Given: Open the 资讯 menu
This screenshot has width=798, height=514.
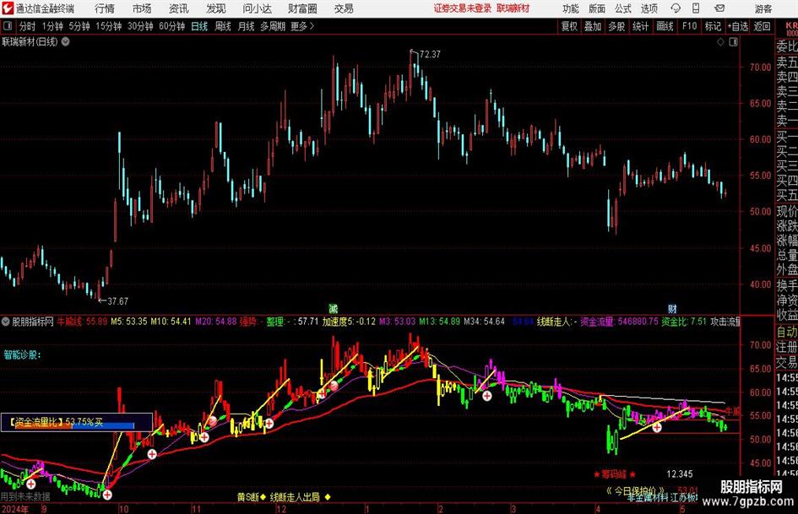Looking at the screenshot, I should point(179,8).
